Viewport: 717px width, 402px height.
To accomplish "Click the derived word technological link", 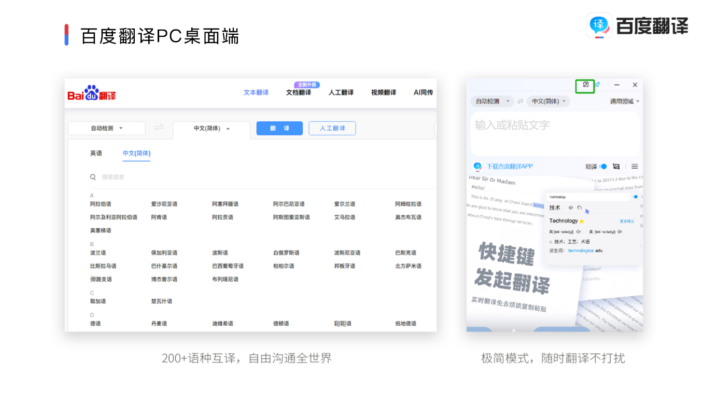I will [581, 251].
